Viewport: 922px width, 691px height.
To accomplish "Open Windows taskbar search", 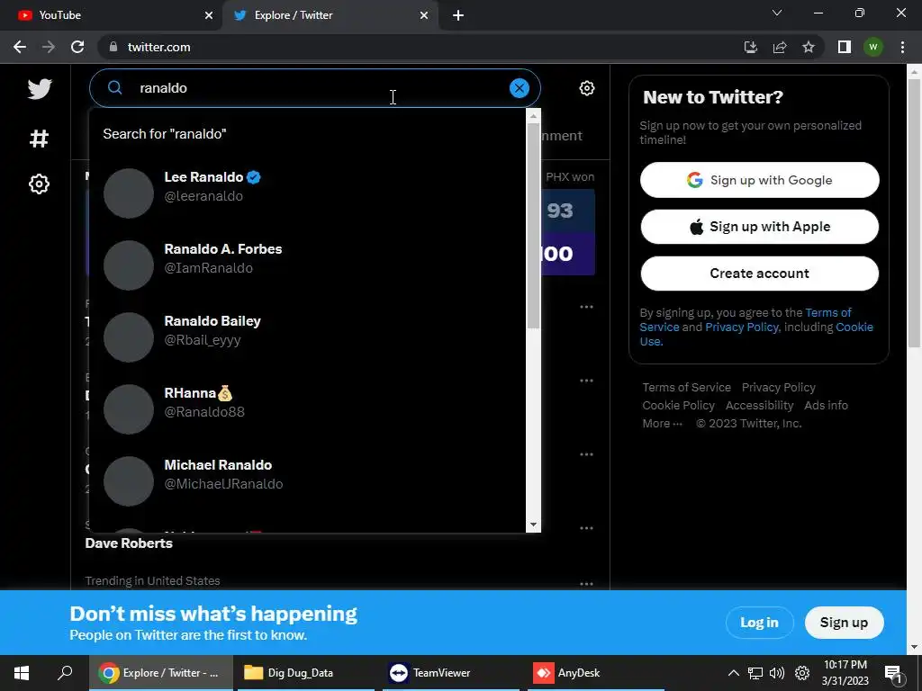I will pyautogui.click(x=65, y=673).
